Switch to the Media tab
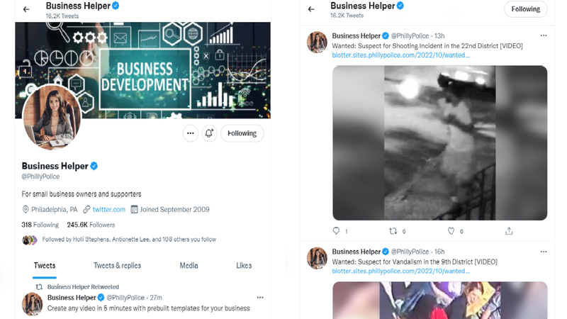 coord(189,266)
